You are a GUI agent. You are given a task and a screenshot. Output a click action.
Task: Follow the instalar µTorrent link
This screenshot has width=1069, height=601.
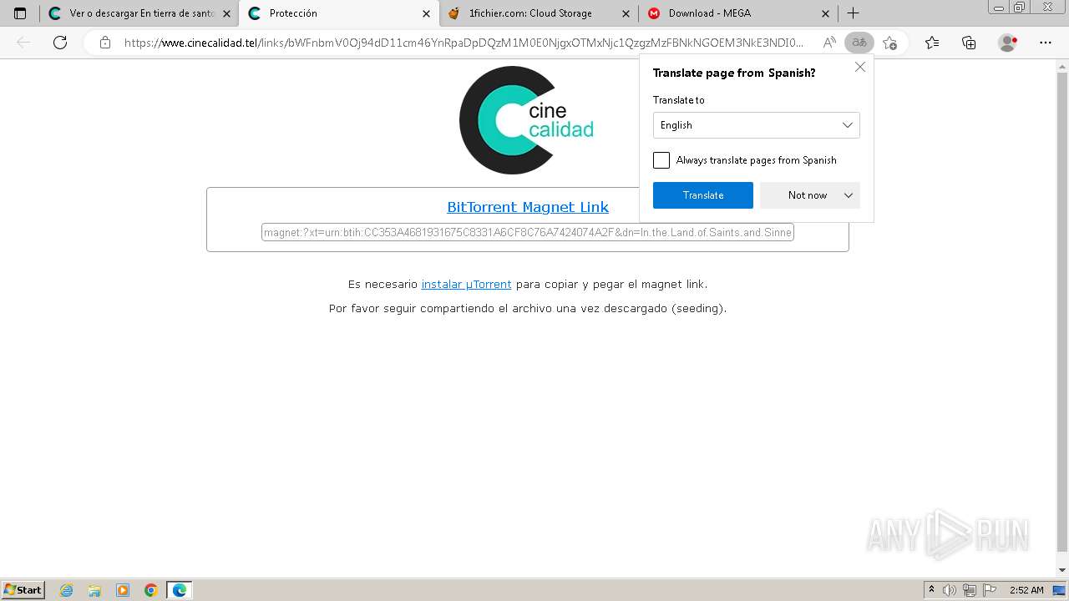[x=466, y=285]
